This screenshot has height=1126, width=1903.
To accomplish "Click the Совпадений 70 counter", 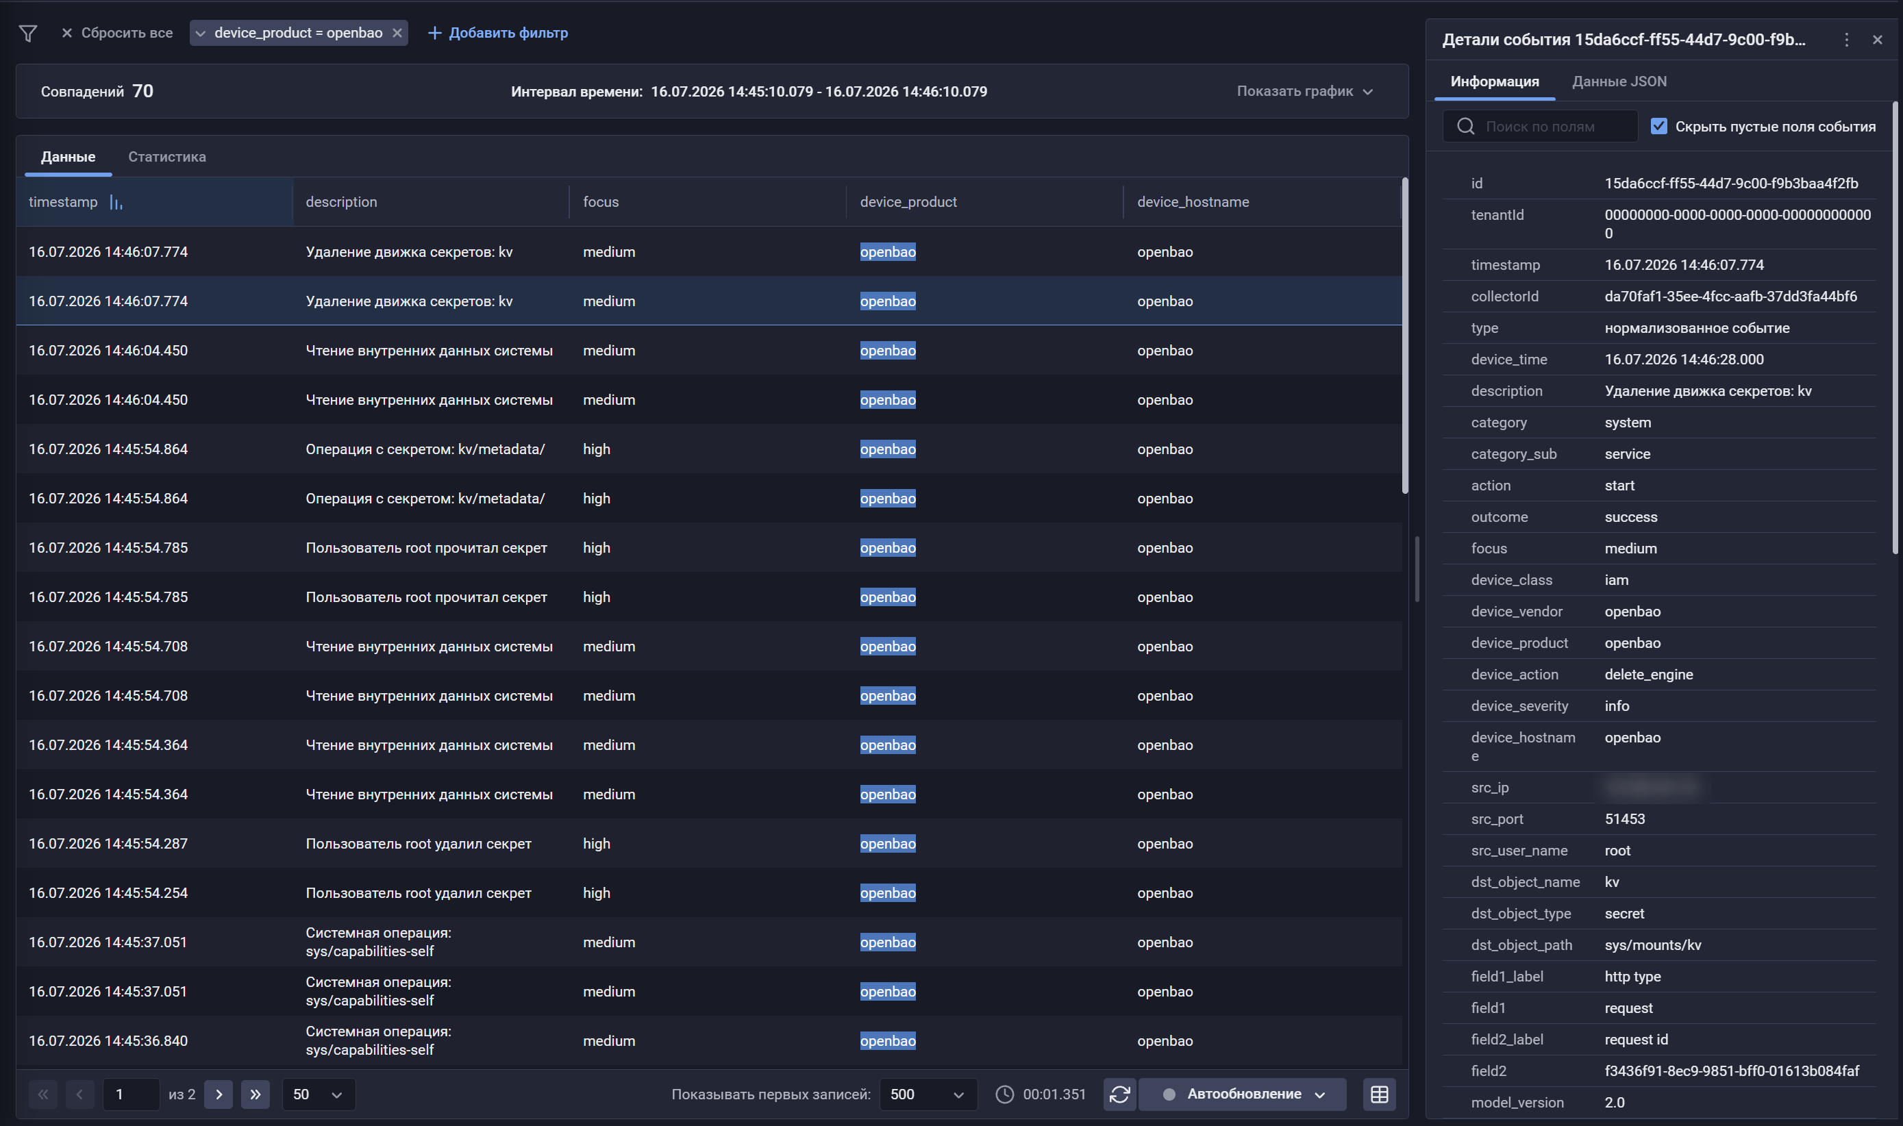I will (x=97, y=91).
